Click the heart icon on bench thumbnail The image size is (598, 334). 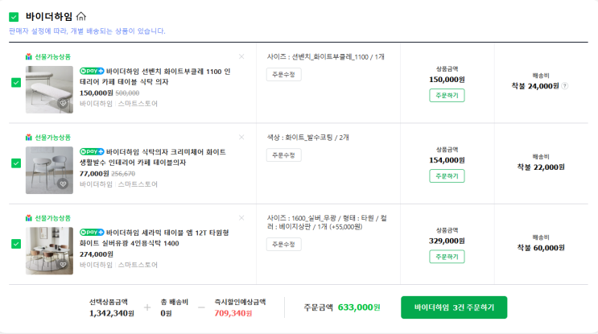(64, 104)
